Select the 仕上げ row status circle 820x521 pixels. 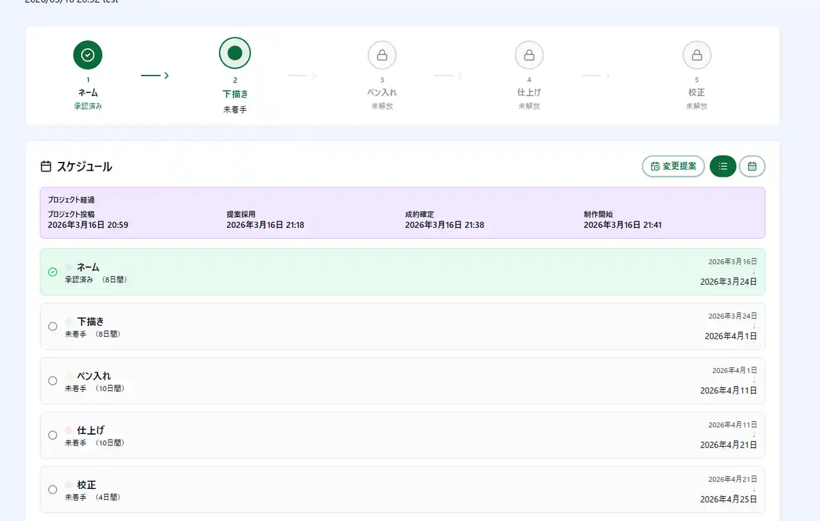53,435
